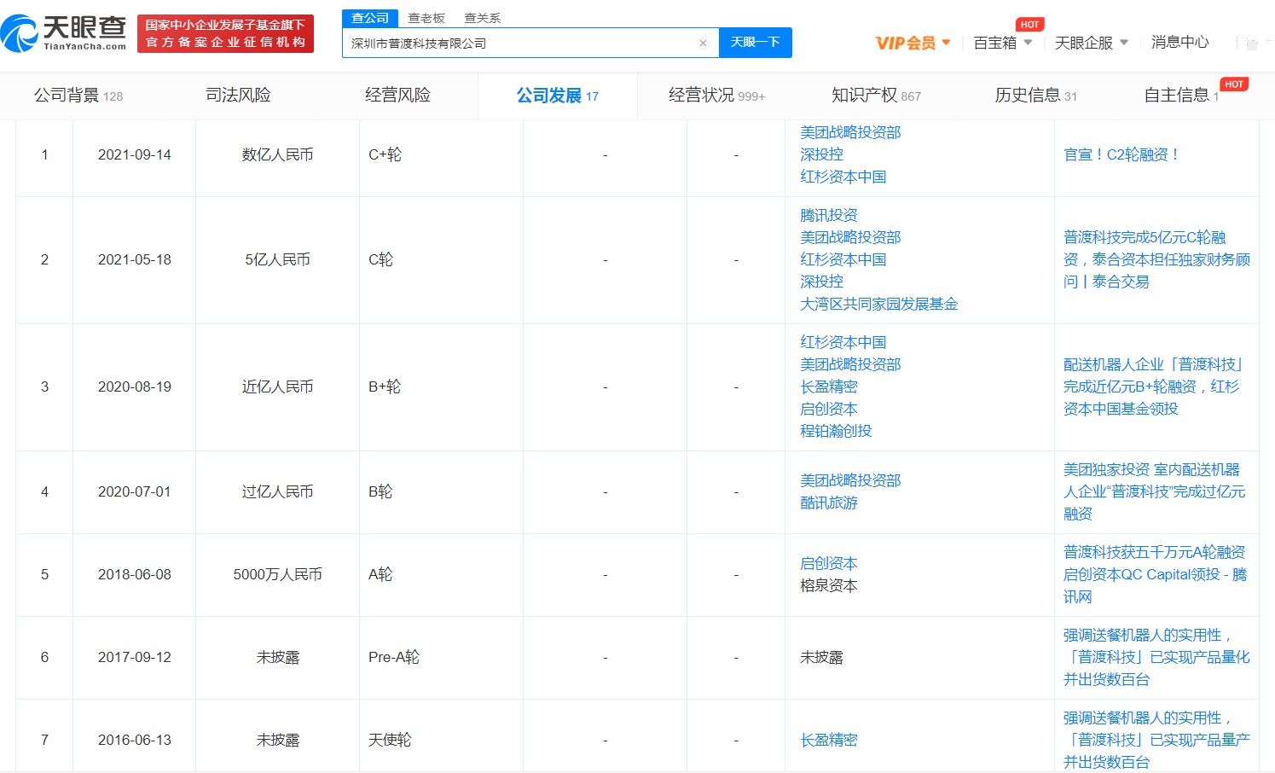Open 启创资本 investor in B+轮 row
This screenshot has height=773, width=1275.
828,409
